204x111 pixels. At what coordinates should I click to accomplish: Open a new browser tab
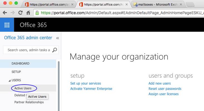click(x=190, y=5)
